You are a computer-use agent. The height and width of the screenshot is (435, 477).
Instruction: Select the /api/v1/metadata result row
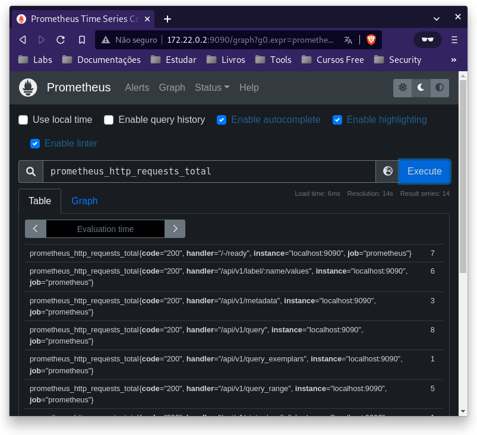[x=234, y=306]
